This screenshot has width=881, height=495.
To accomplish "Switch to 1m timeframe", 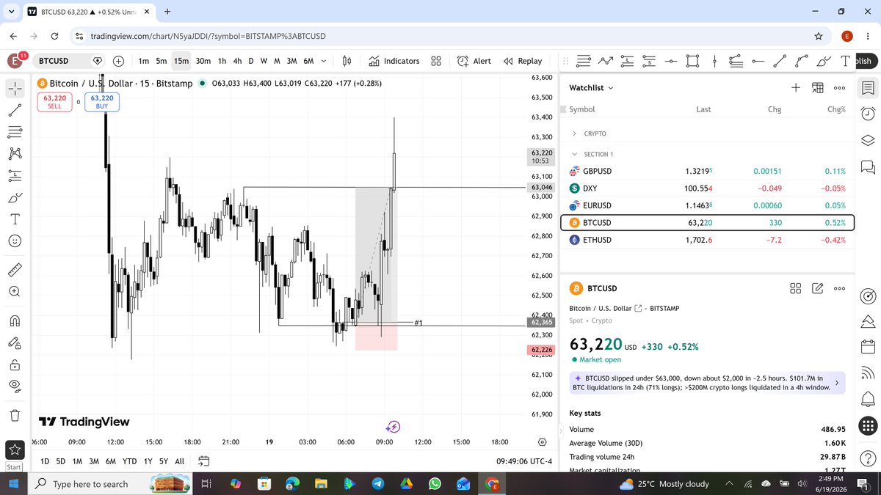I will point(144,61).
